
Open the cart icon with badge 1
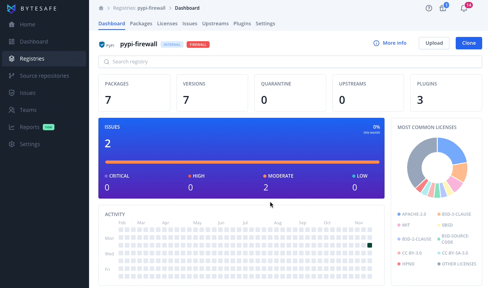pos(443,8)
